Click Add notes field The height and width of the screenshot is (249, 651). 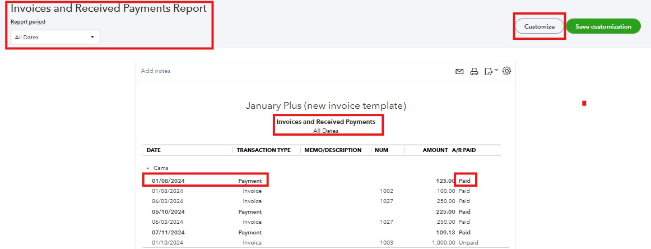point(156,71)
